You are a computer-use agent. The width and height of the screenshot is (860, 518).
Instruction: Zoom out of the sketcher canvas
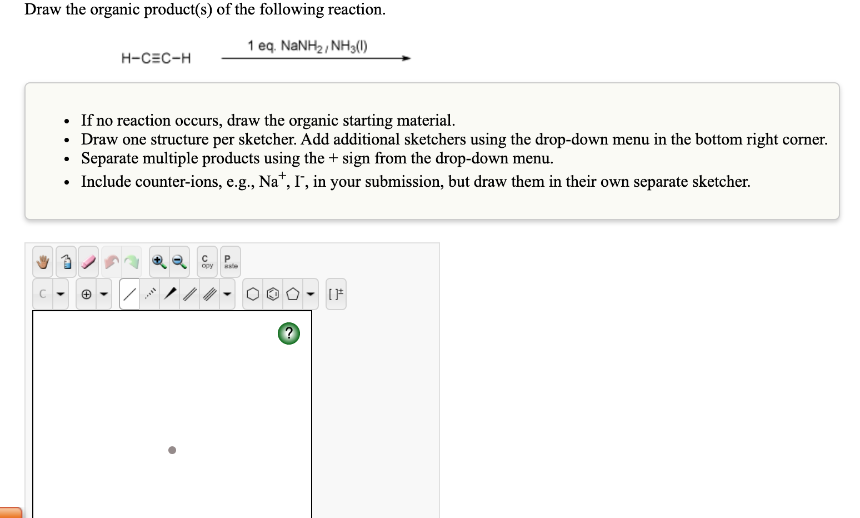click(179, 261)
